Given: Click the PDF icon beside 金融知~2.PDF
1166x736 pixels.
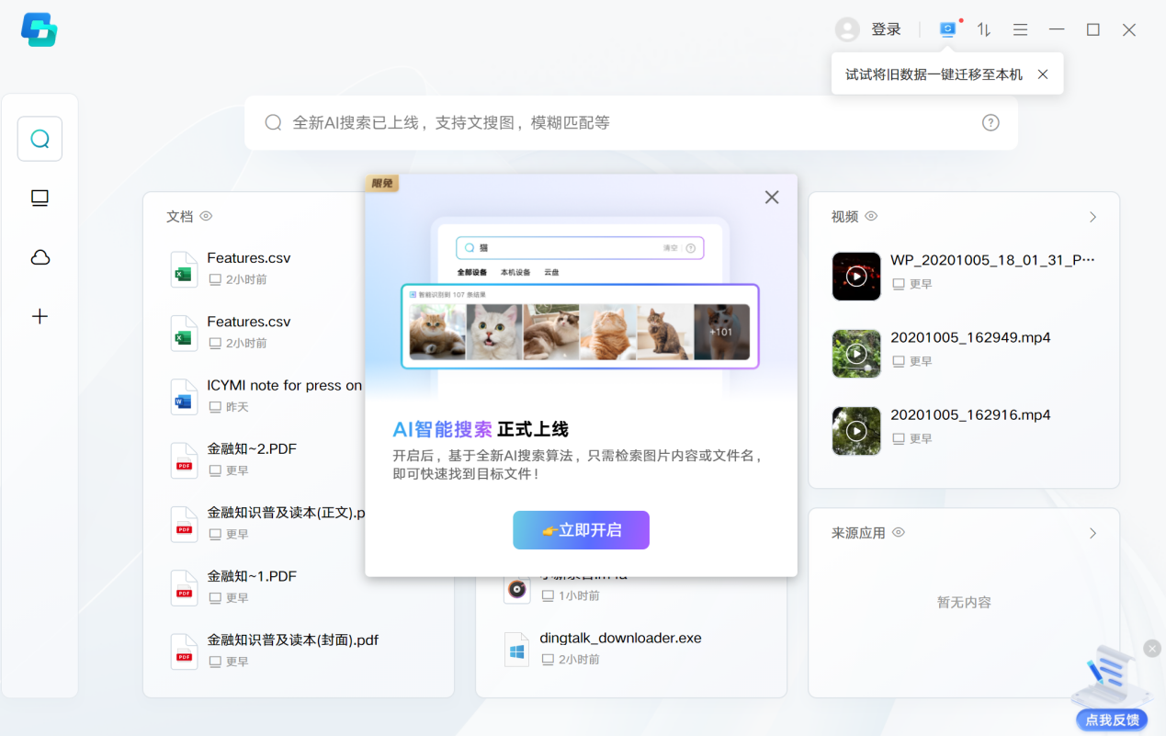Looking at the screenshot, I should pos(184,459).
